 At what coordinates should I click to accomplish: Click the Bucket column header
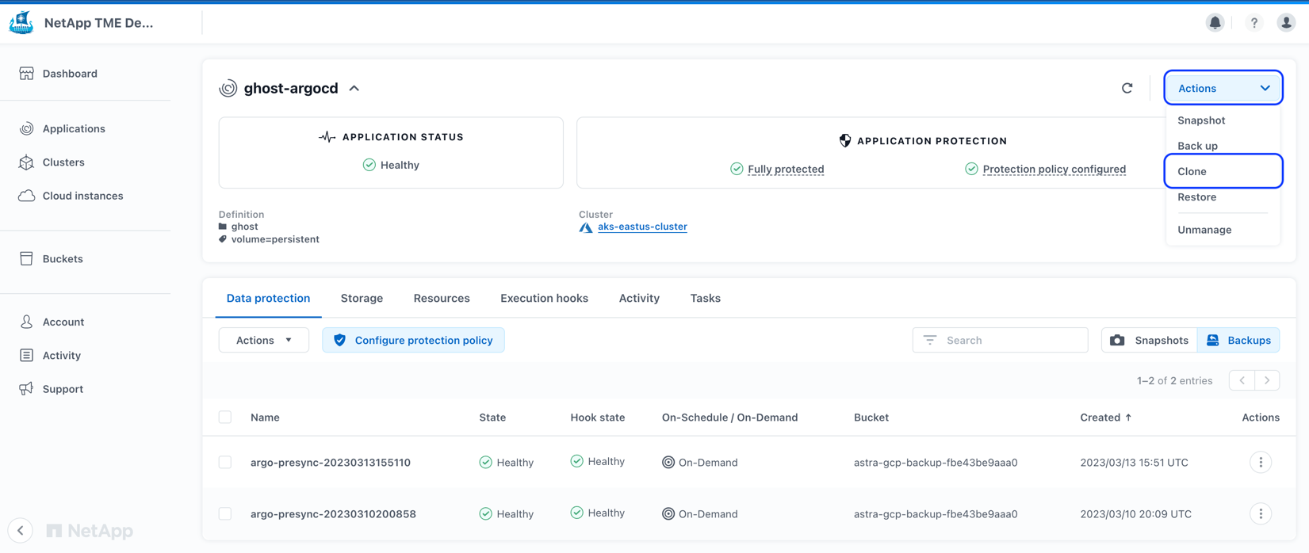871,418
